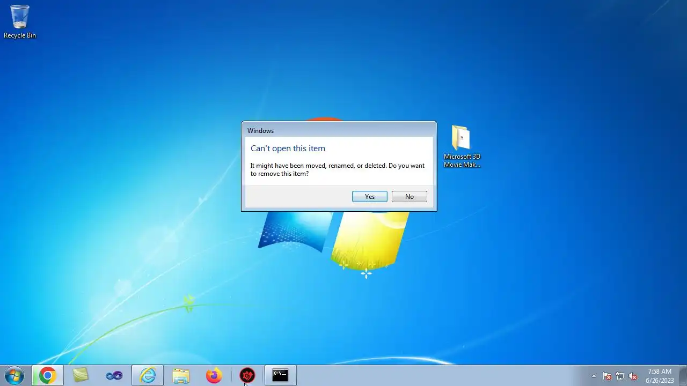This screenshot has width=687, height=386.
Task: Click the dialog heading "Can't open this item"
Action: click(x=288, y=149)
